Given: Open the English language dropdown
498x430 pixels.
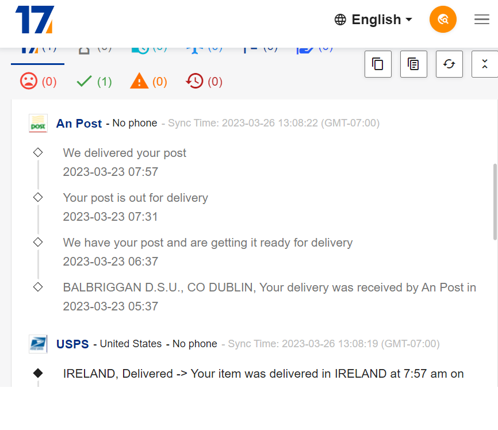Looking at the screenshot, I should coord(373,20).
